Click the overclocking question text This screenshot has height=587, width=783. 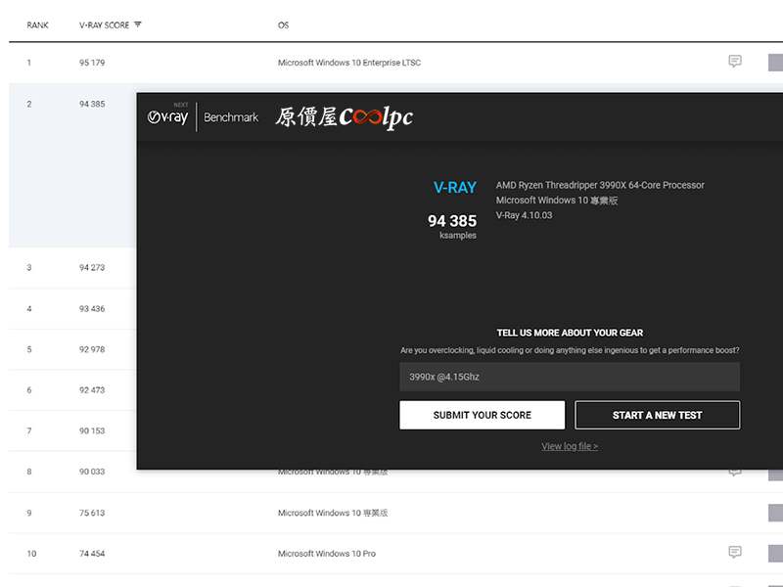570,350
